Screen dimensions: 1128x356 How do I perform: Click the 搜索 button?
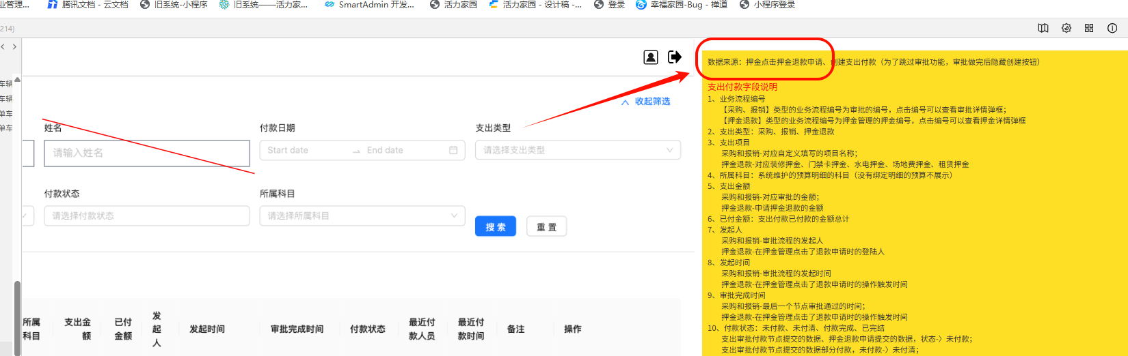tap(496, 226)
